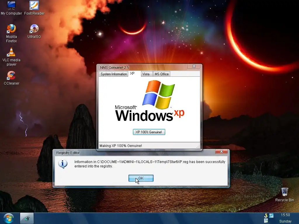Open the Vista tab
Image resolution: width=299 pixels, height=224 pixels.
coord(146,74)
